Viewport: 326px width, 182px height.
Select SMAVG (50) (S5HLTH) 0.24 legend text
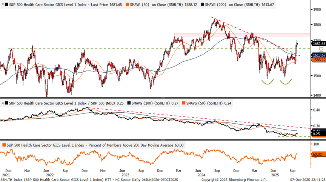[x=209, y=103]
